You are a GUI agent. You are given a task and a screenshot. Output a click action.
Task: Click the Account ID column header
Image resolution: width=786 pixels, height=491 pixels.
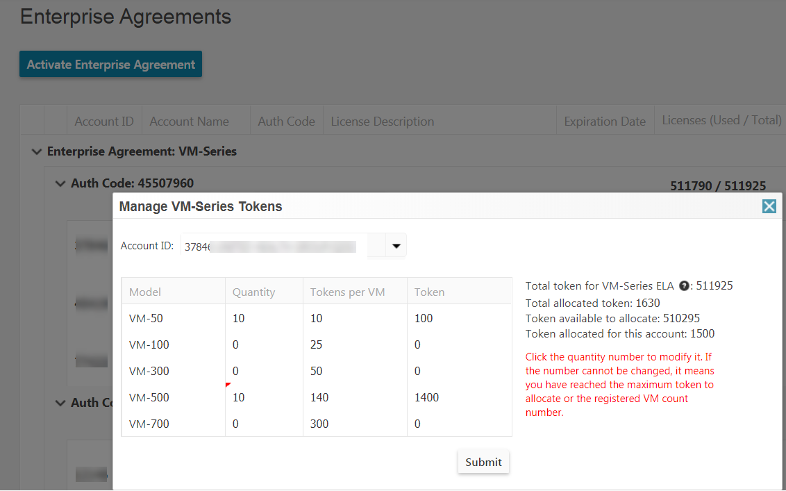click(104, 122)
